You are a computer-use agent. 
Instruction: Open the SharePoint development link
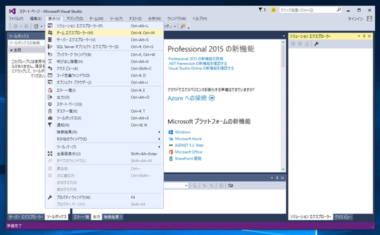pos(188,158)
